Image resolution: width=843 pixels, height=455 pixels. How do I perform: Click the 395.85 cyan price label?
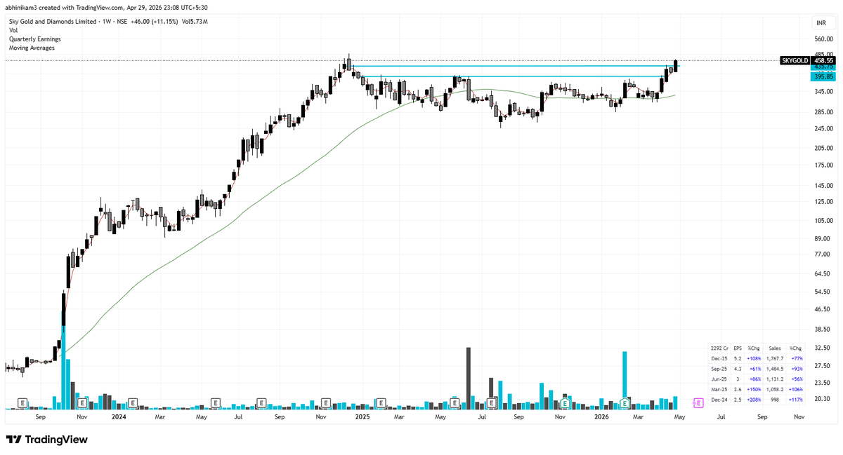pyautogui.click(x=823, y=76)
